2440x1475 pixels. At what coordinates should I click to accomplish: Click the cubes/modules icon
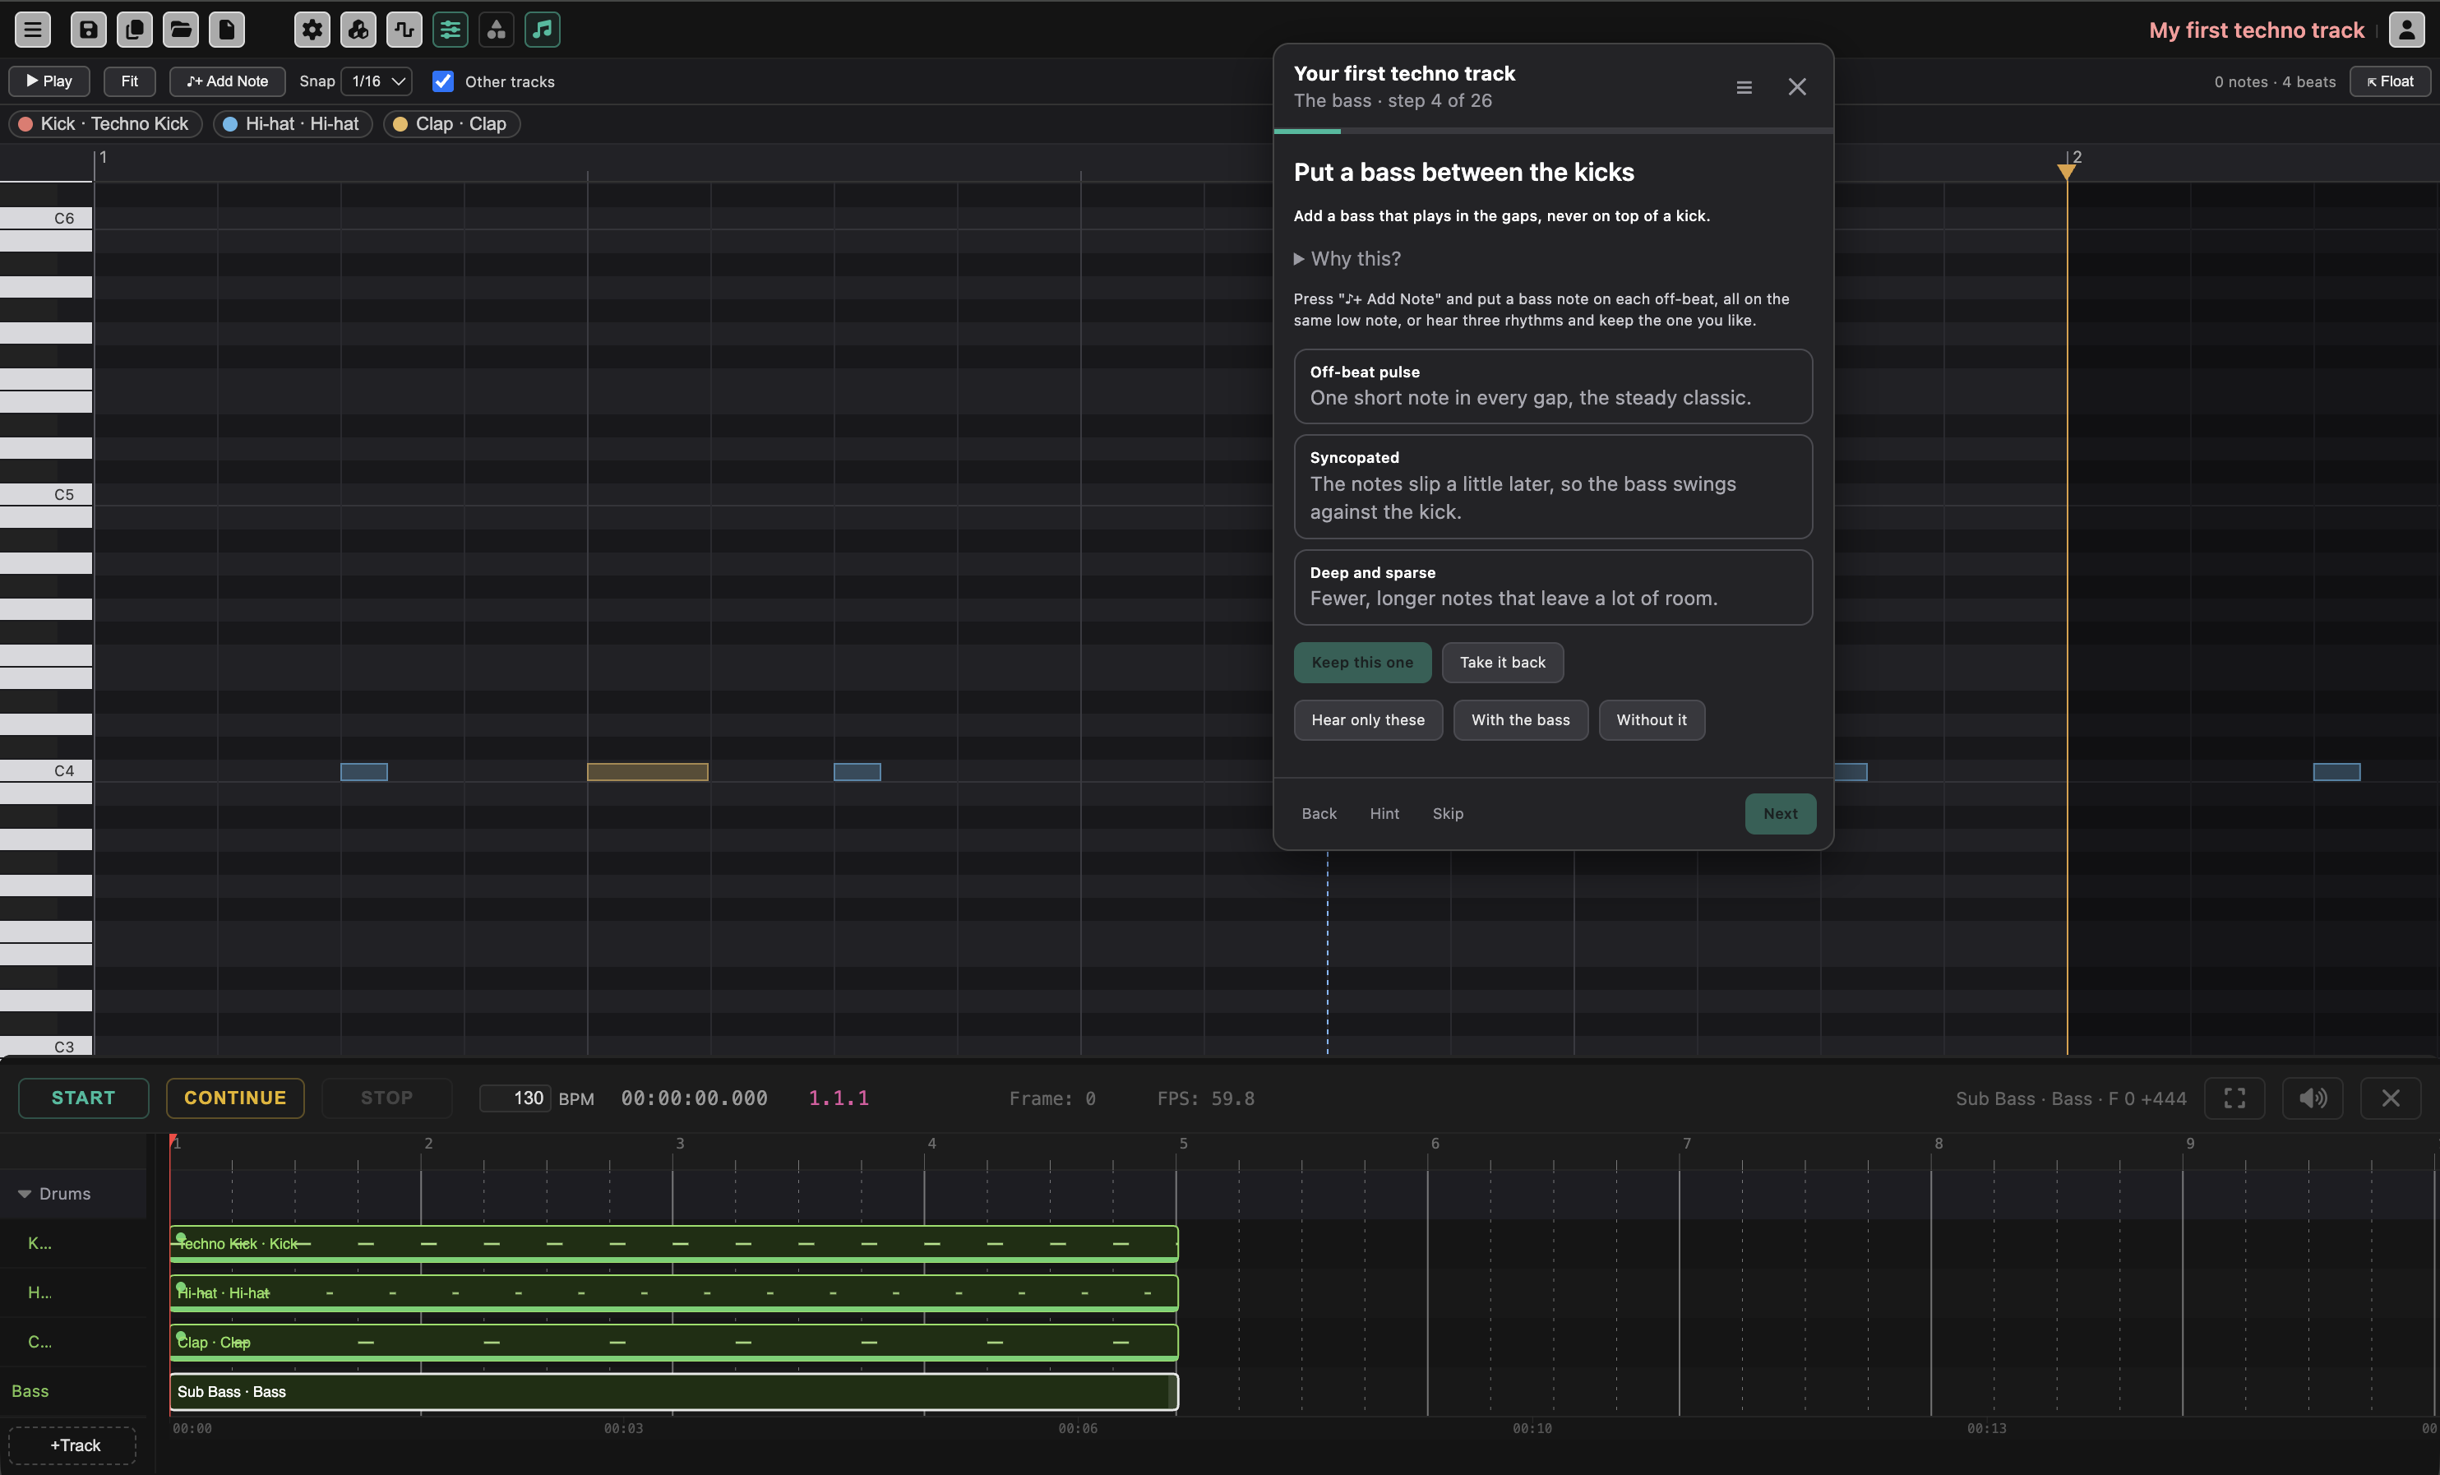(x=358, y=30)
